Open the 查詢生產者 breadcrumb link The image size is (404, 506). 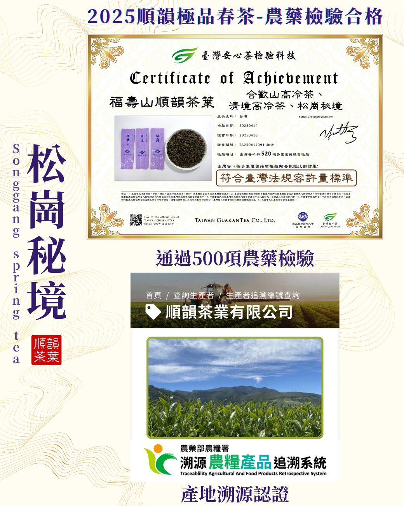[193, 295]
